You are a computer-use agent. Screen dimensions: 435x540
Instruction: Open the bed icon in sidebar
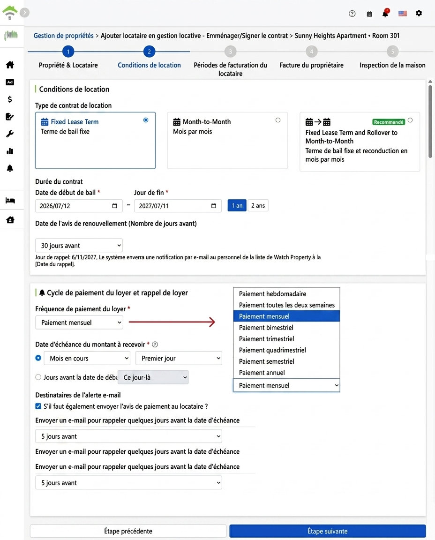pyautogui.click(x=10, y=201)
